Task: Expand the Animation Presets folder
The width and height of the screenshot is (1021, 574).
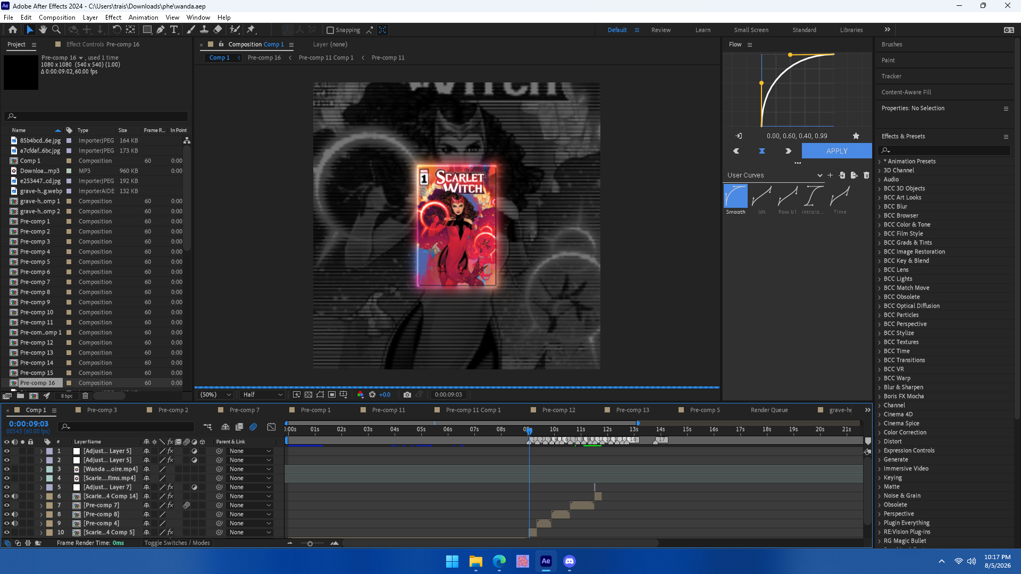Action: [x=880, y=162]
